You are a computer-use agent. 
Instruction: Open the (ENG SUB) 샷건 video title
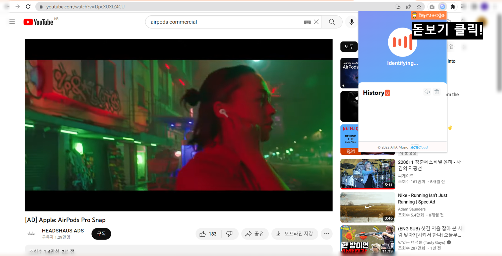pos(430,232)
